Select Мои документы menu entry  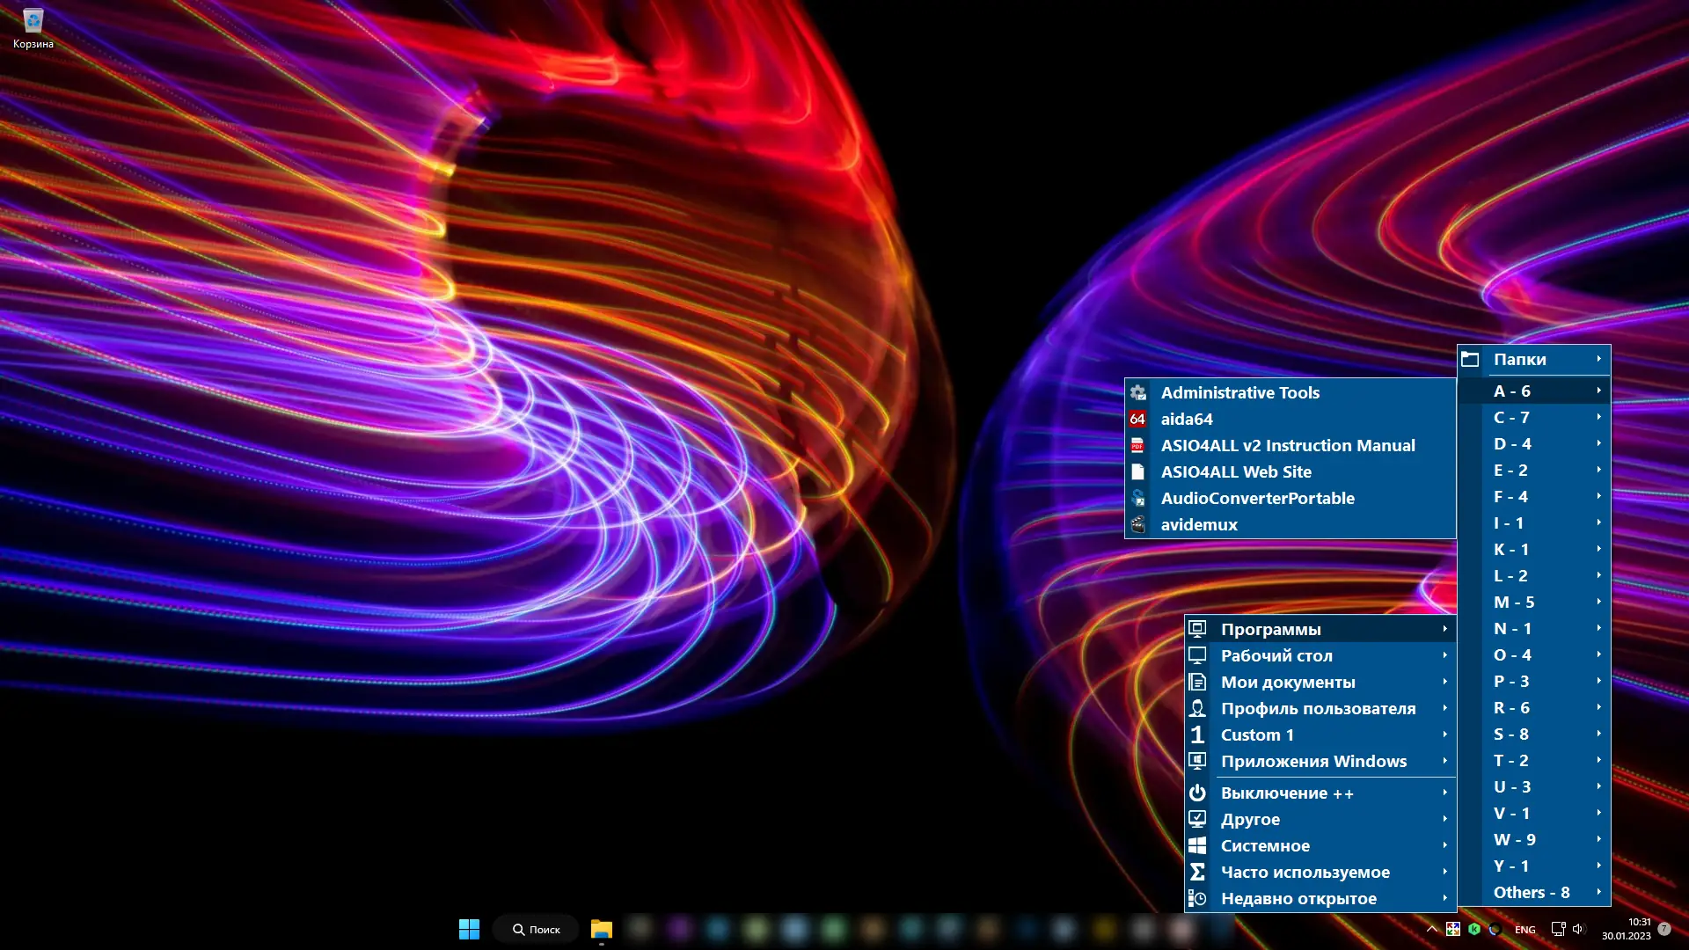[1287, 683]
